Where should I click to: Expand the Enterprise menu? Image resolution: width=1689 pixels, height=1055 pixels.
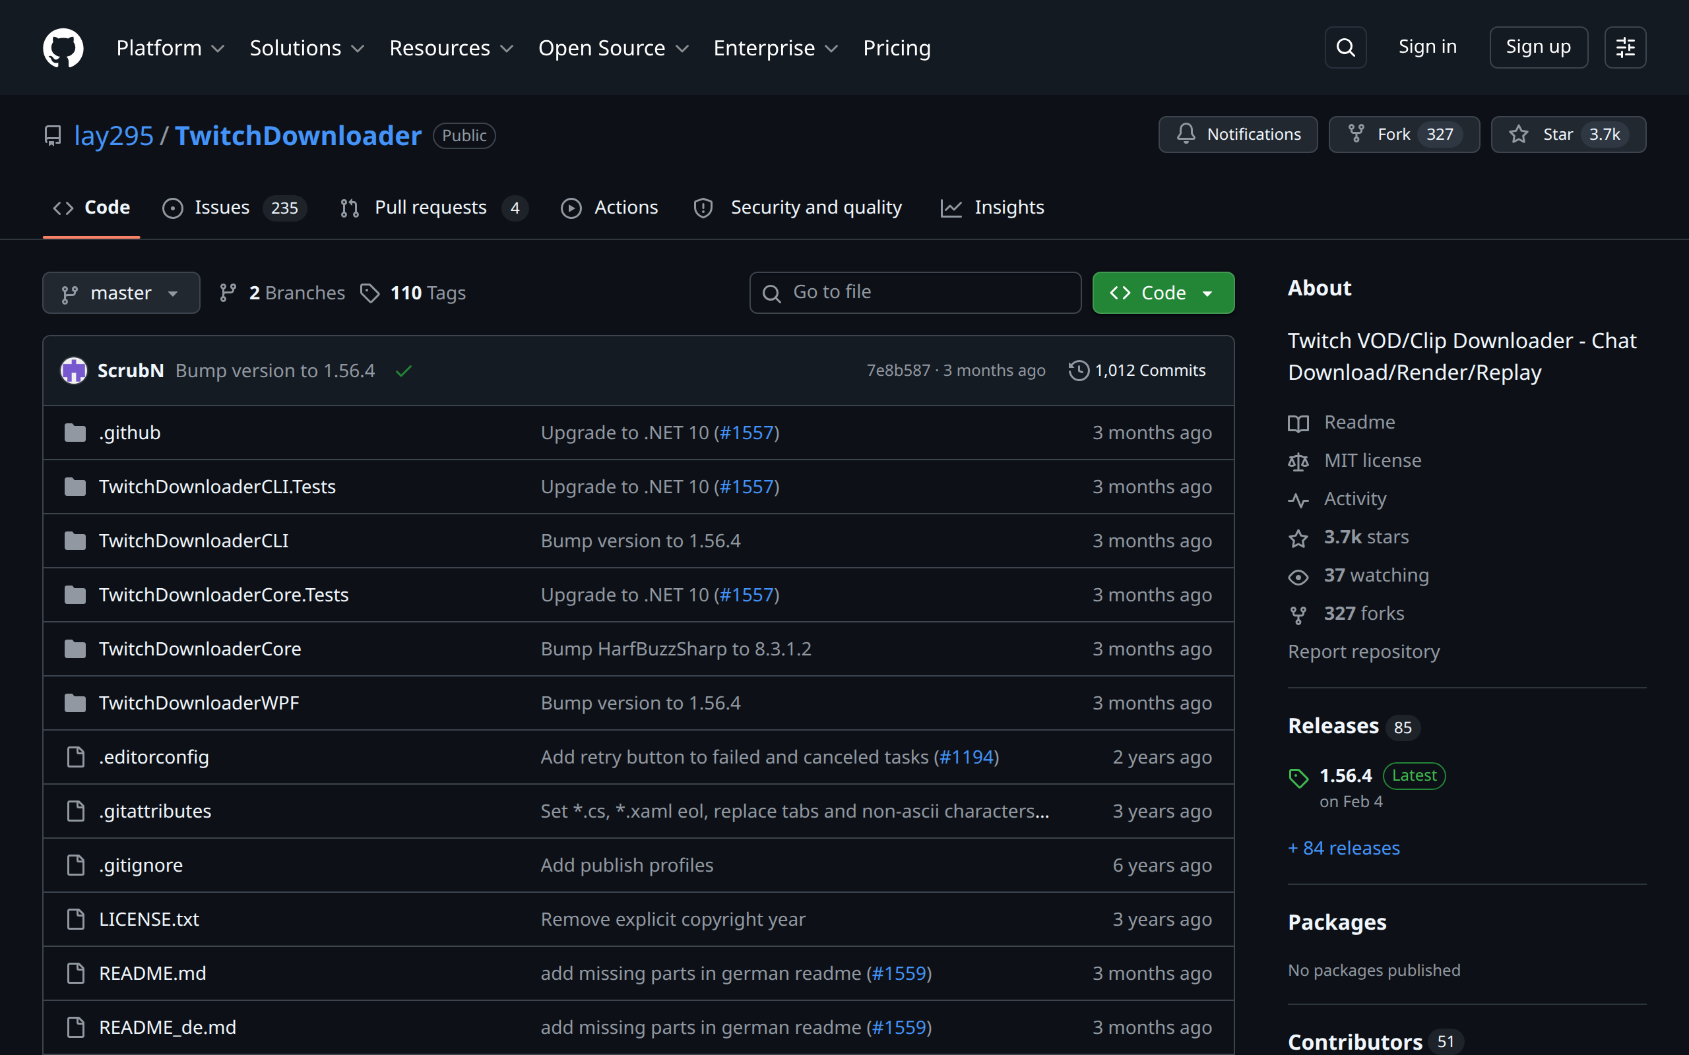pyautogui.click(x=775, y=47)
